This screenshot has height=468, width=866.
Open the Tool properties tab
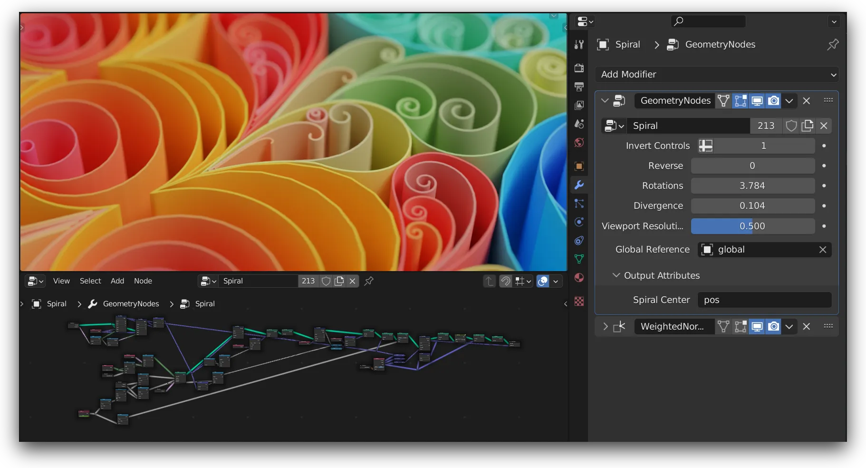pyautogui.click(x=579, y=45)
